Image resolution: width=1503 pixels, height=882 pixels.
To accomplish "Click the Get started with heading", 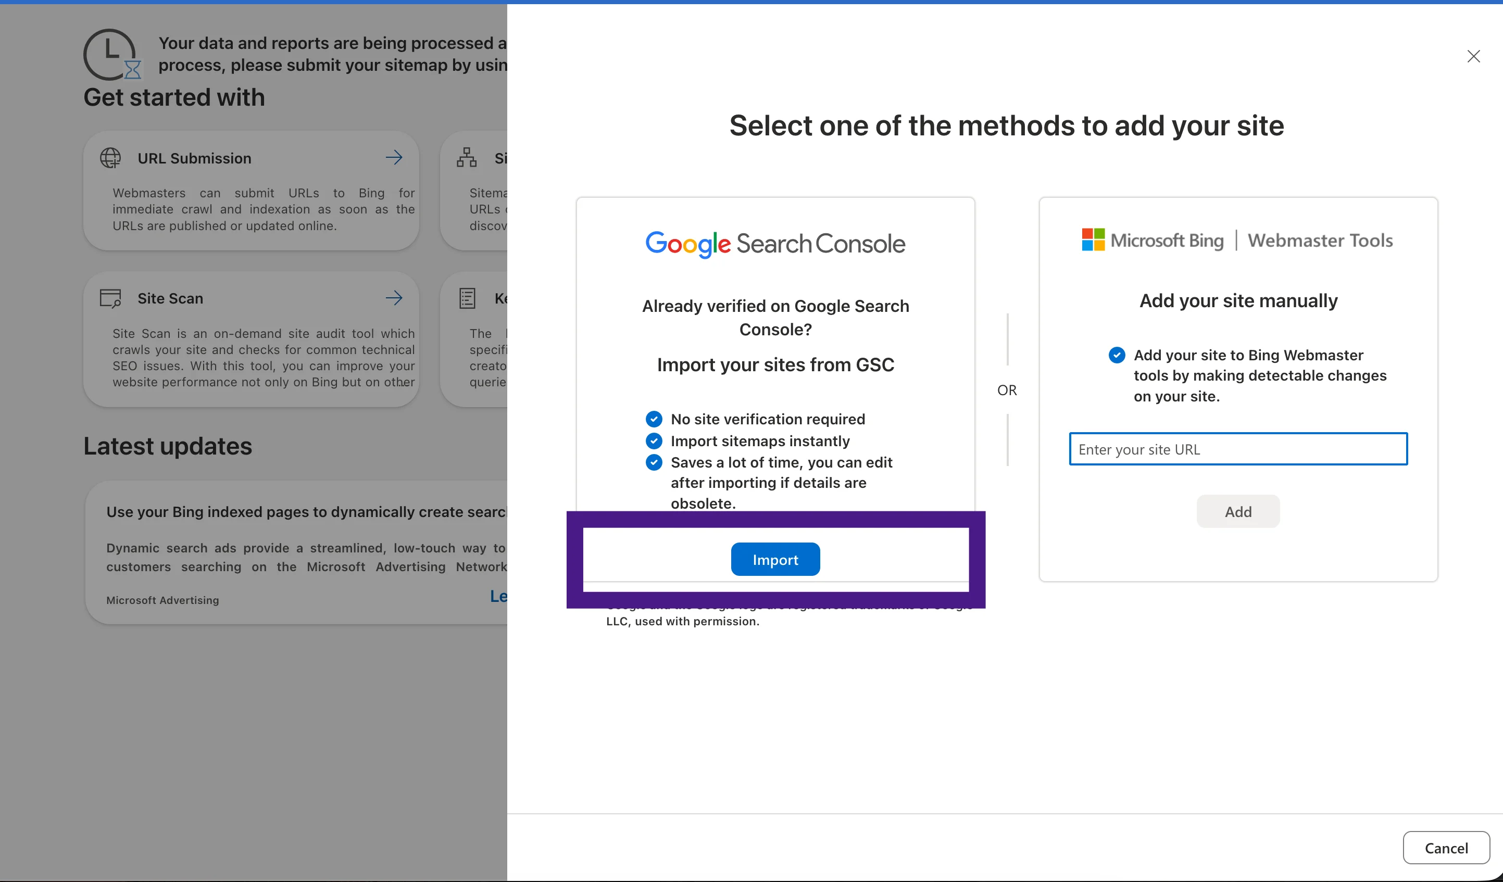I will click(x=174, y=97).
